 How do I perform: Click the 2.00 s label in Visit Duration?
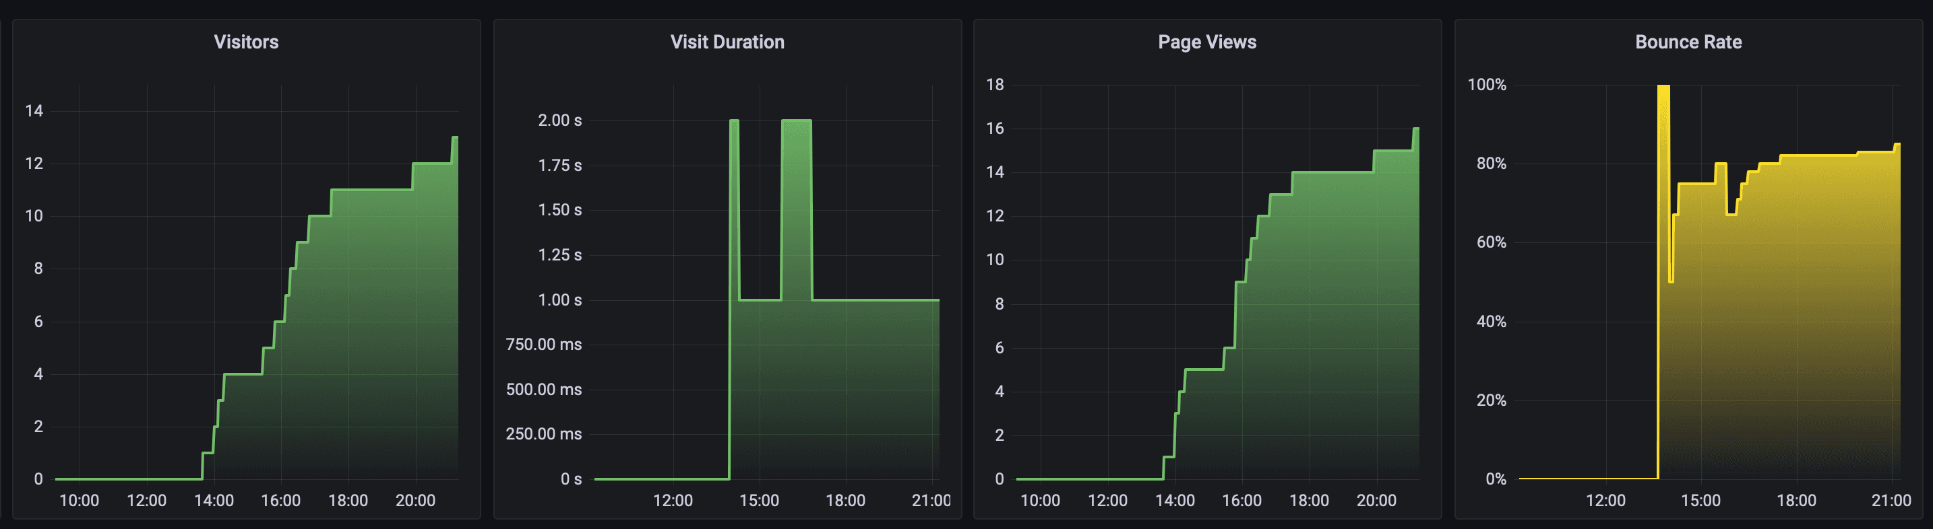coord(560,120)
